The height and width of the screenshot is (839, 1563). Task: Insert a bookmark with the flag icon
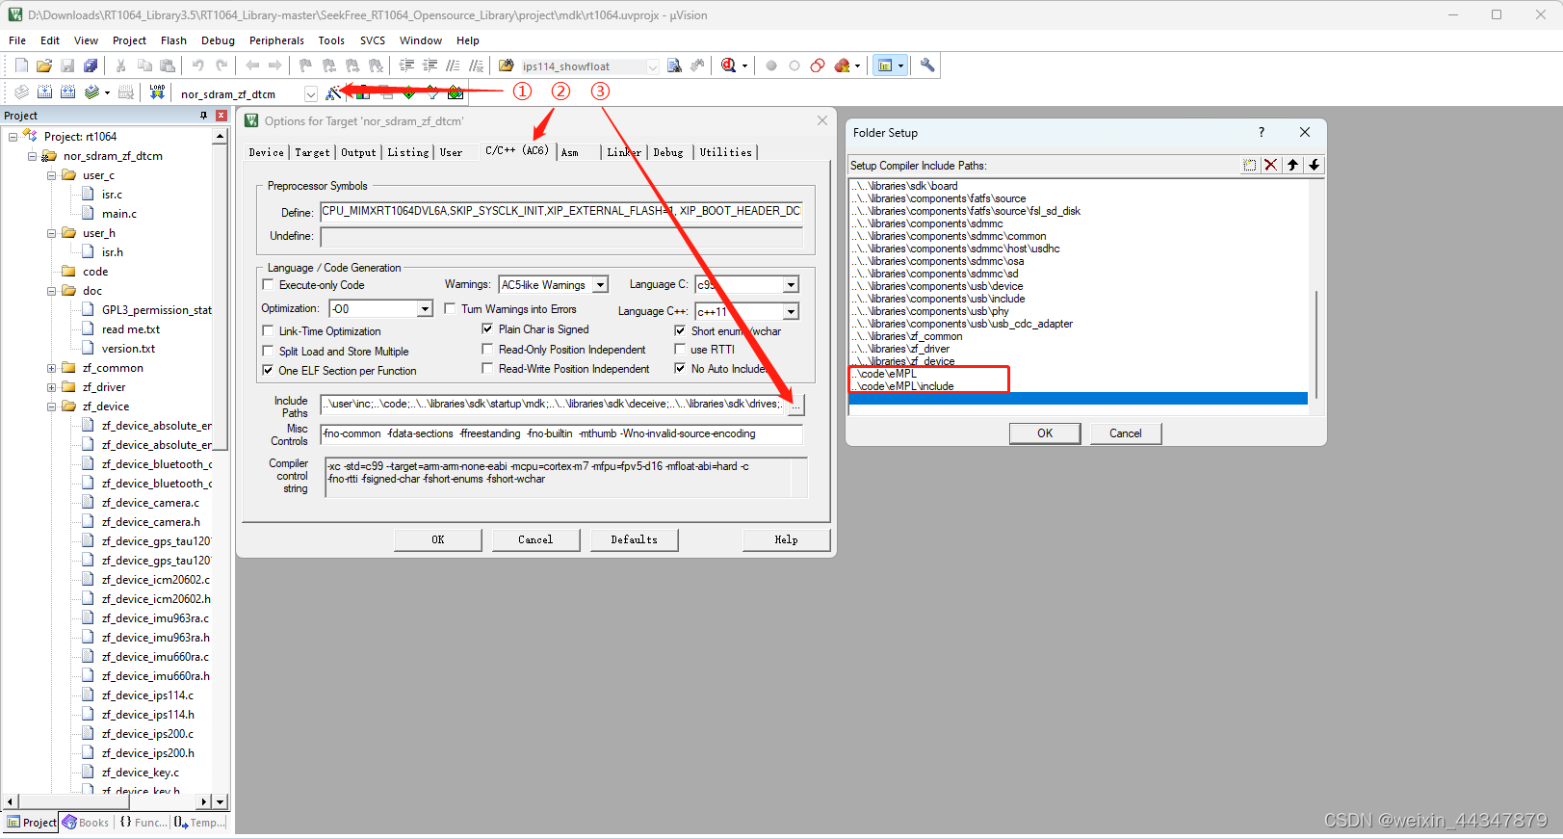305,66
